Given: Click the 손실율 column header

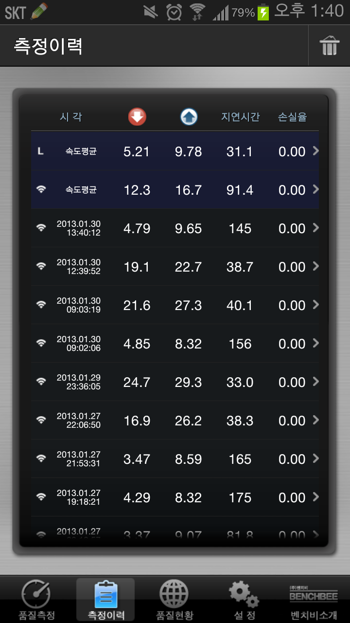Looking at the screenshot, I should tap(292, 117).
